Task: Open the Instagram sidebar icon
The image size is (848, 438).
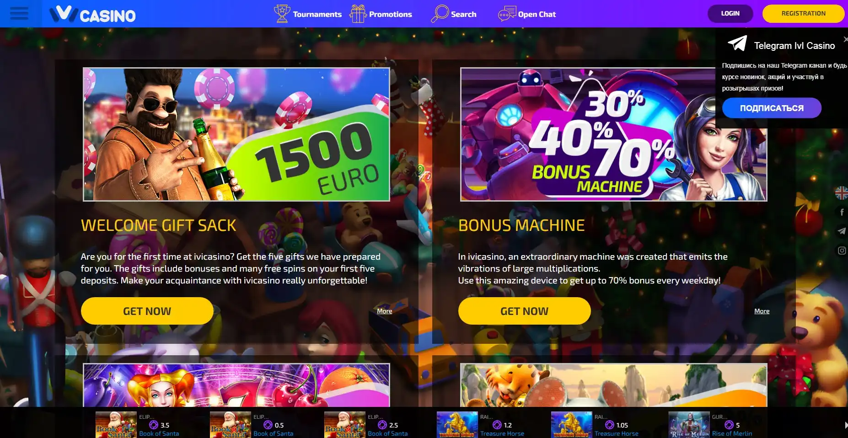Action: click(x=842, y=251)
